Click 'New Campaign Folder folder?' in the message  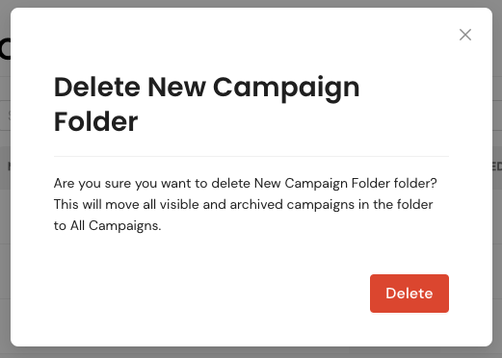pyautogui.click(x=345, y=184)
